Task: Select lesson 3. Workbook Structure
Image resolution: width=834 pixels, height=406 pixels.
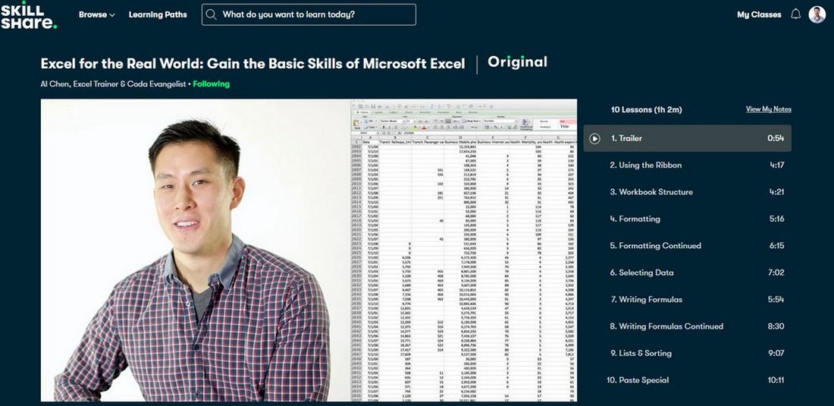Action: pyautogui.click(x=687, y=192)
